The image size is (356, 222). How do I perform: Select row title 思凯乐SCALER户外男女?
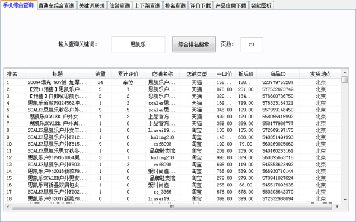click(57, 178)
